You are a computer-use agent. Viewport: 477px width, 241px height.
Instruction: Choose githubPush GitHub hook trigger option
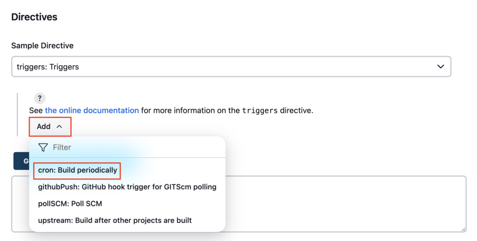coord(127,187)
